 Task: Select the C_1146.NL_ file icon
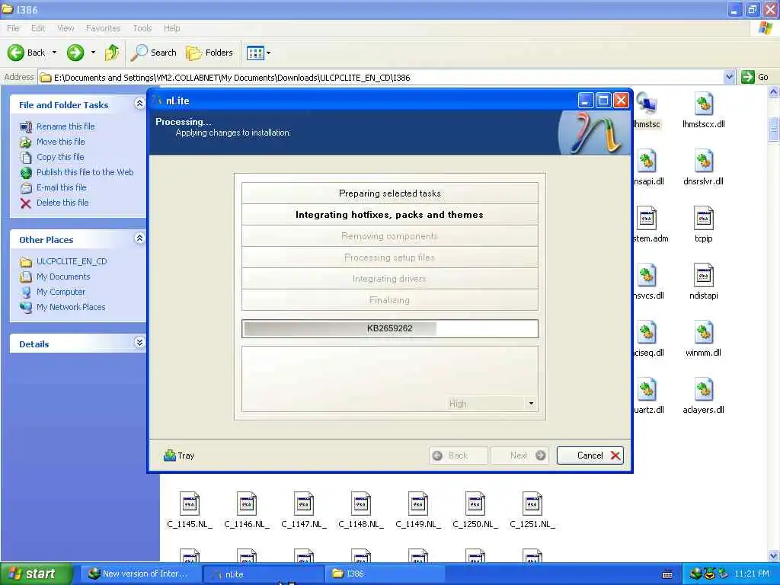point(247,504)
